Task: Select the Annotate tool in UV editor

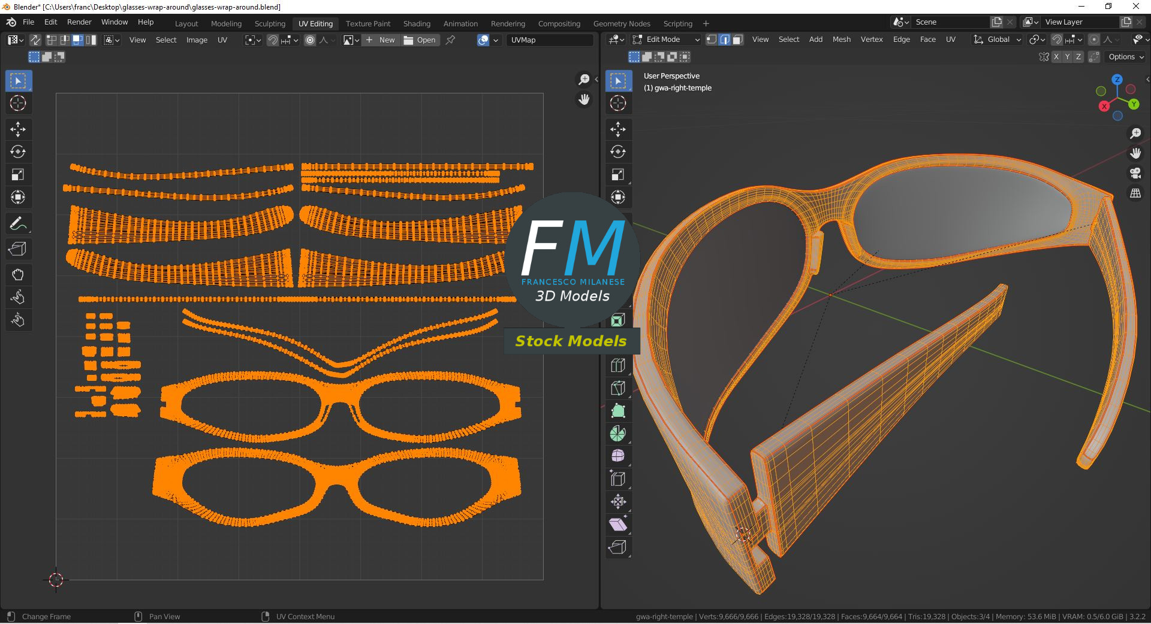Action: (17, 224)
